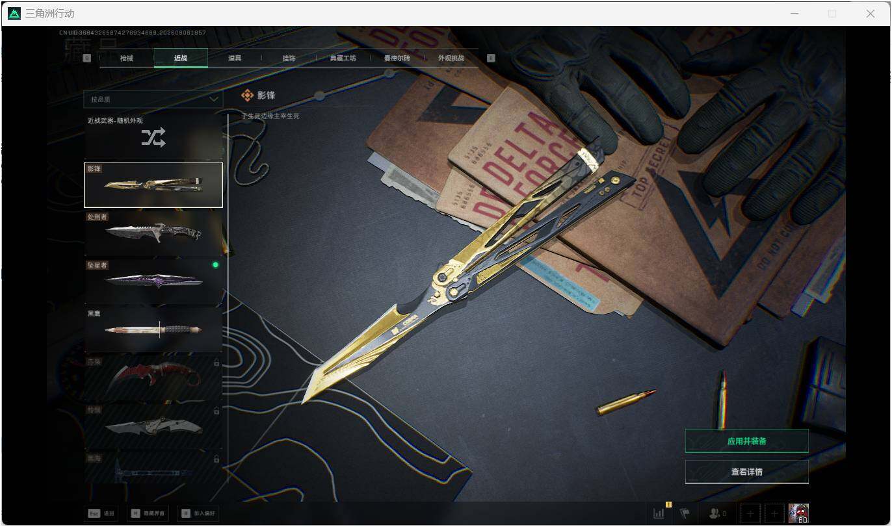Click the 三角洲行动 app logo in title bar
Viewport: 892px width, 527px height.
click(x=14, y=13)
